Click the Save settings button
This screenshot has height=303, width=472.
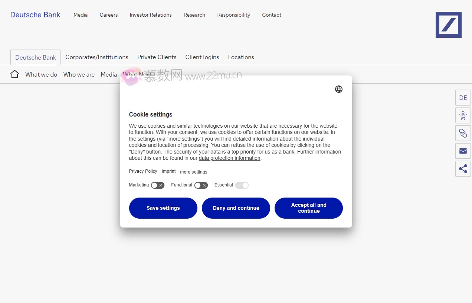[163, 208]
